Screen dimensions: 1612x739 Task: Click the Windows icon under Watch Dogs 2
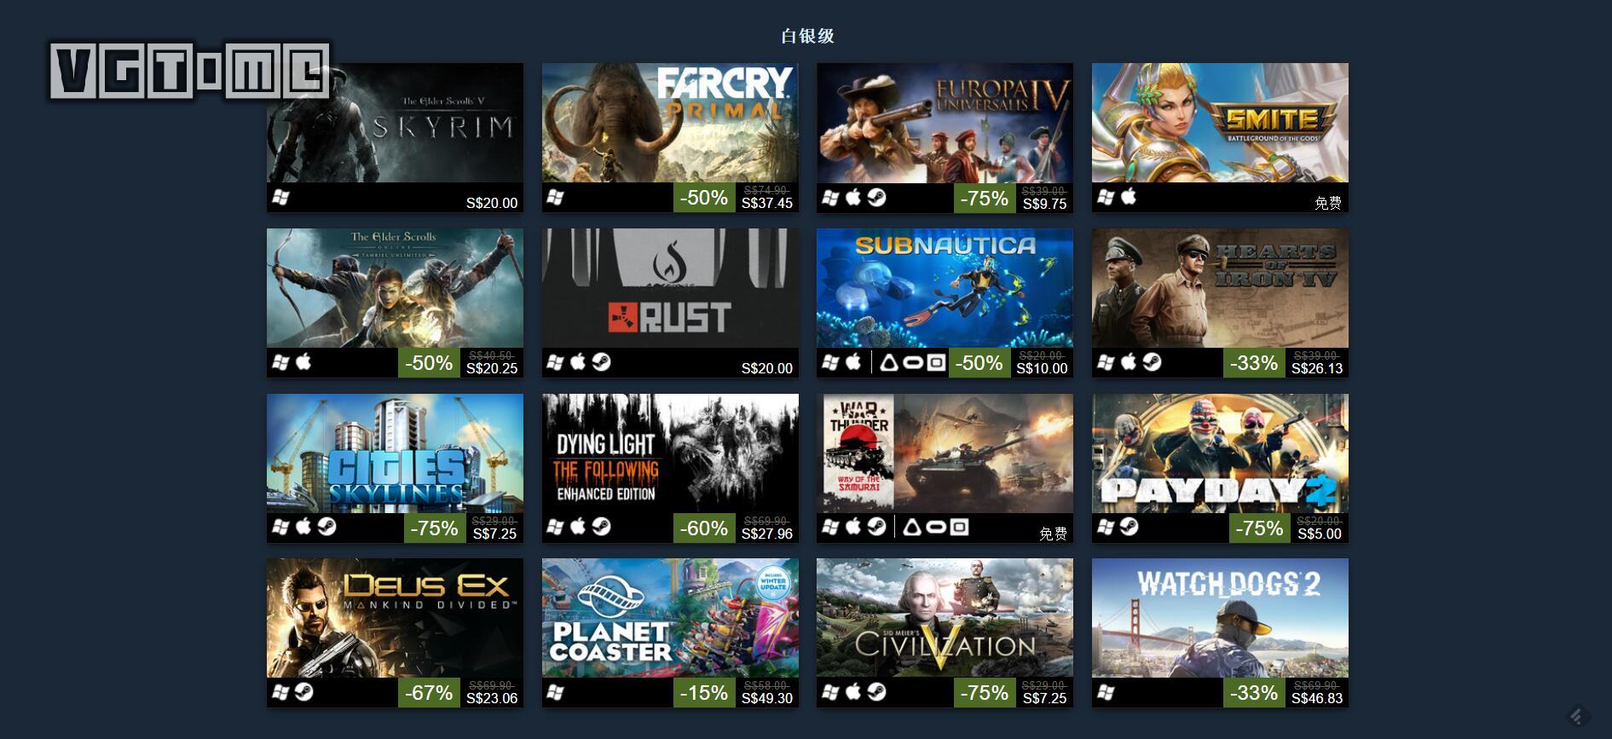coord(1106,692)
